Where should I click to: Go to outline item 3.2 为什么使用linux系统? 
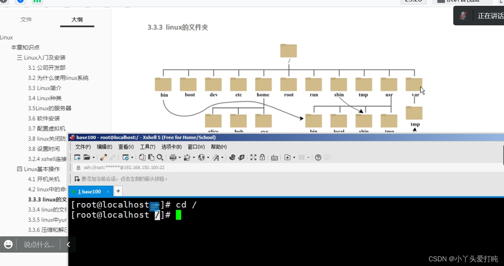tap(58, 78)
